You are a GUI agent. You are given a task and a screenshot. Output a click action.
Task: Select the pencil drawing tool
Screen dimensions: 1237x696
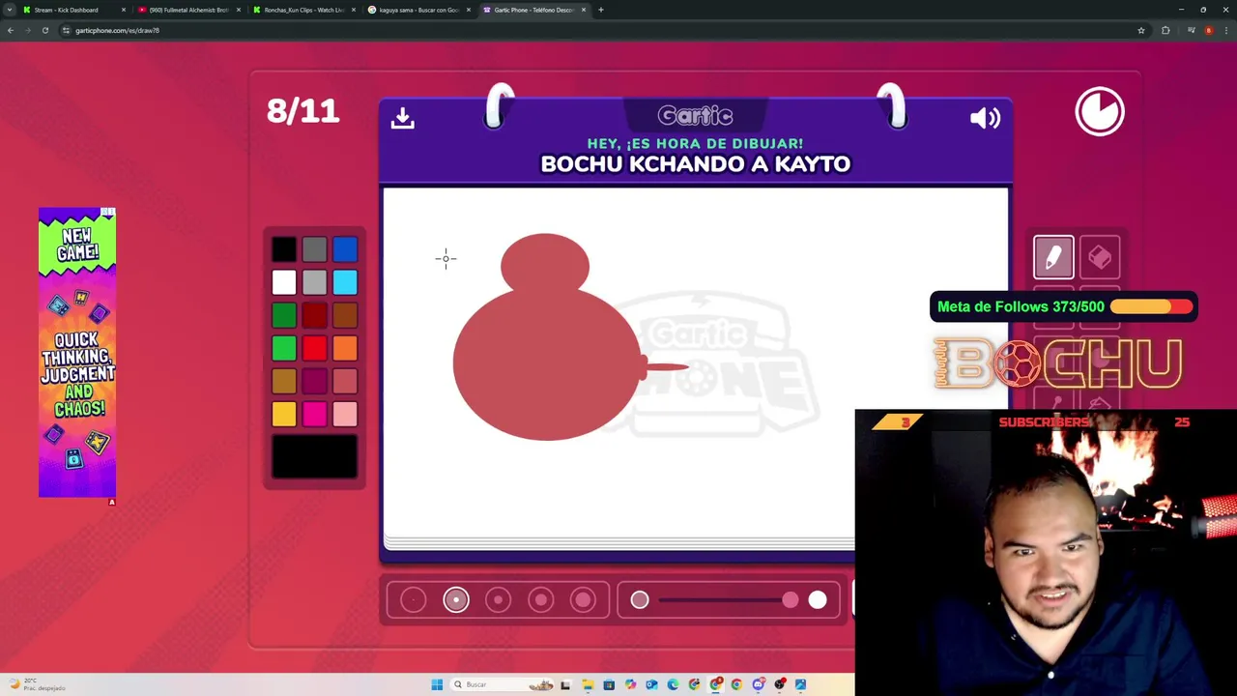pyautogui.click(x=1053, y=257)
